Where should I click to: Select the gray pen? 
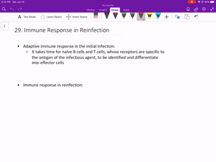(132, 16)
